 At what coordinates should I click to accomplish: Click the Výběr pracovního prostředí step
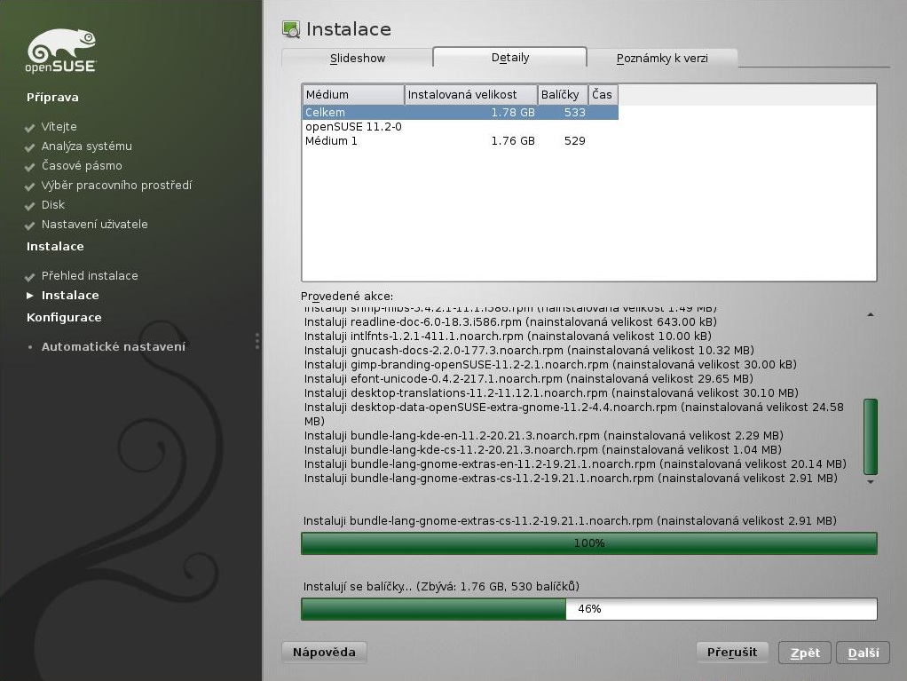(x=116, y=186)
